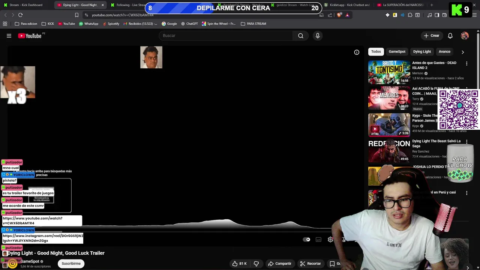The height and width of the screenshot is (270, 480).
Task: Select the Avance filter chip
Action: click(444, 52)
